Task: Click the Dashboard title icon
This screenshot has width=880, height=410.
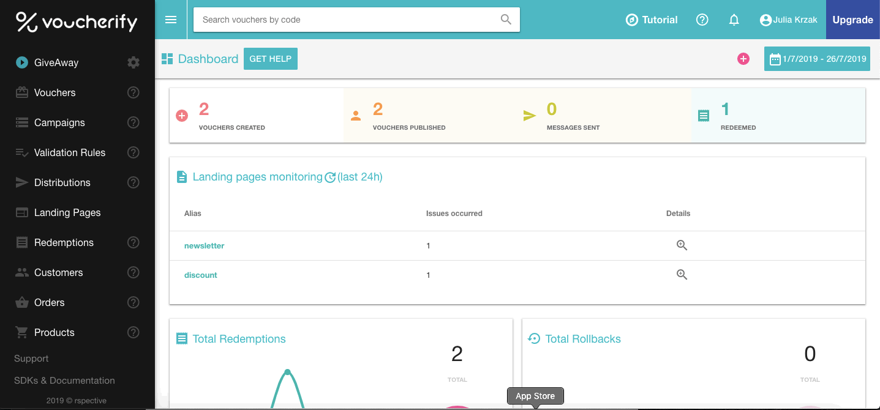Action: click(167, 59)
